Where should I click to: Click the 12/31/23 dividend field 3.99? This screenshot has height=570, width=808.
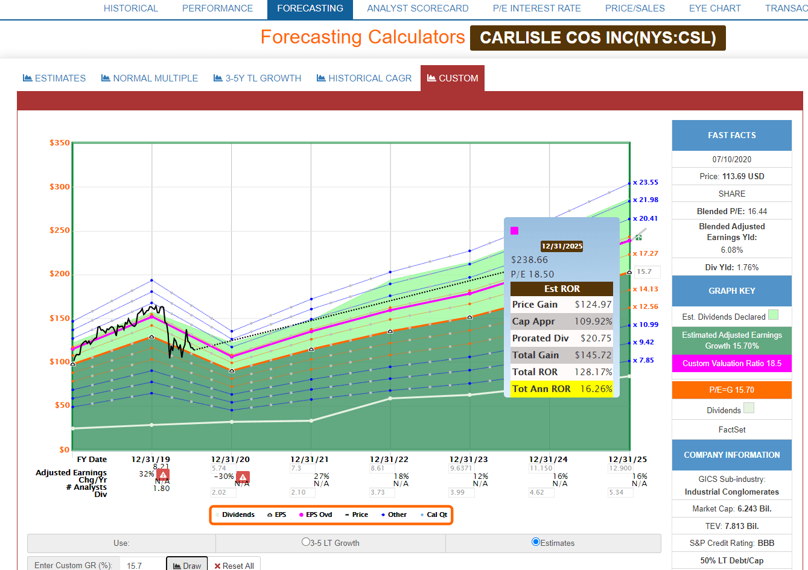click(462, 492)
